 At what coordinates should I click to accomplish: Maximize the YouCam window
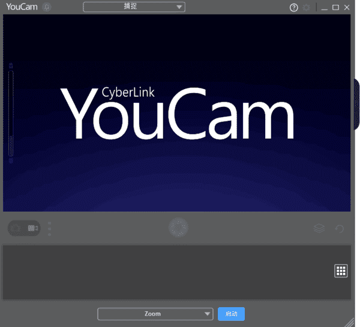335,7
